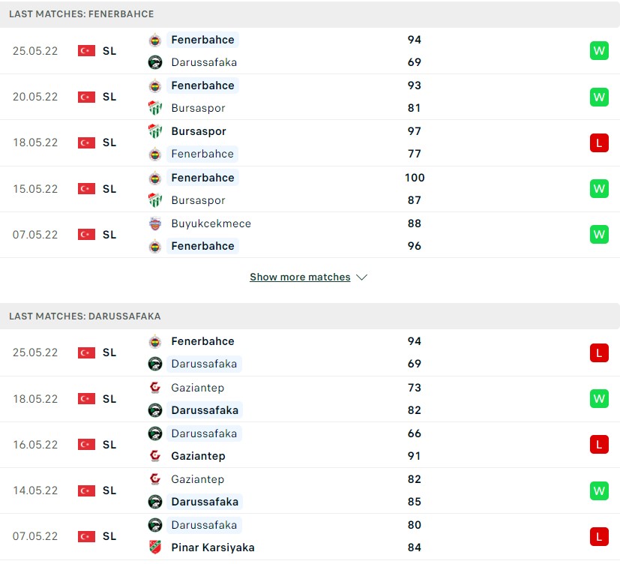
Task: Click the Gaziantep logo in the 18.05.22 Darussafaka match
Action: click(155, 388)
